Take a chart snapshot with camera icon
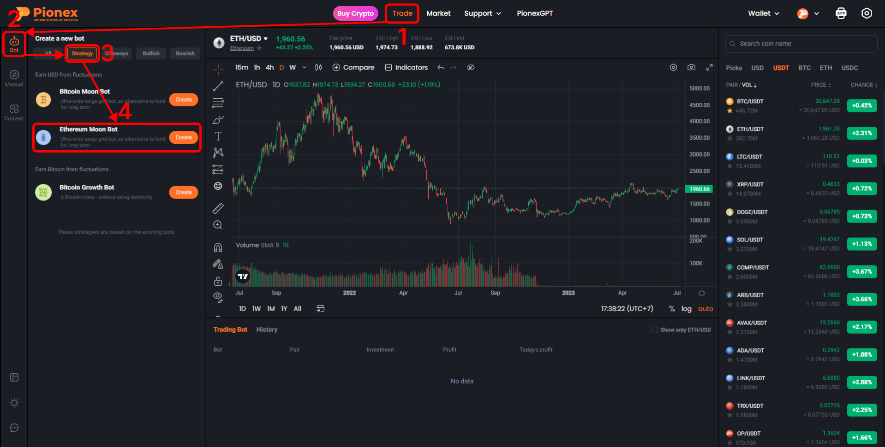This screenshot has height=447, width=885. click(691, 67)
